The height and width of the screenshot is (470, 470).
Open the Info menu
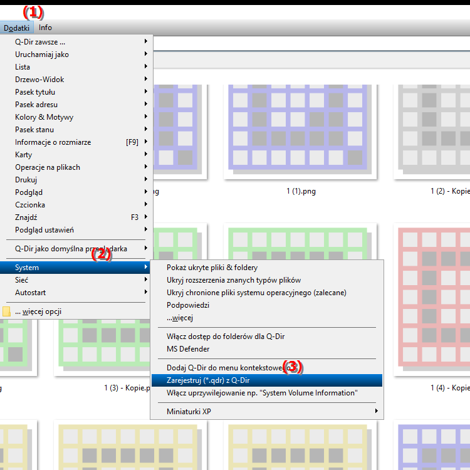point(45,28)
